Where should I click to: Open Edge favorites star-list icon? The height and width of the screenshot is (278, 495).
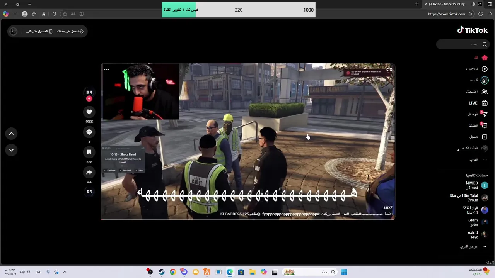(x=34, y=14)
